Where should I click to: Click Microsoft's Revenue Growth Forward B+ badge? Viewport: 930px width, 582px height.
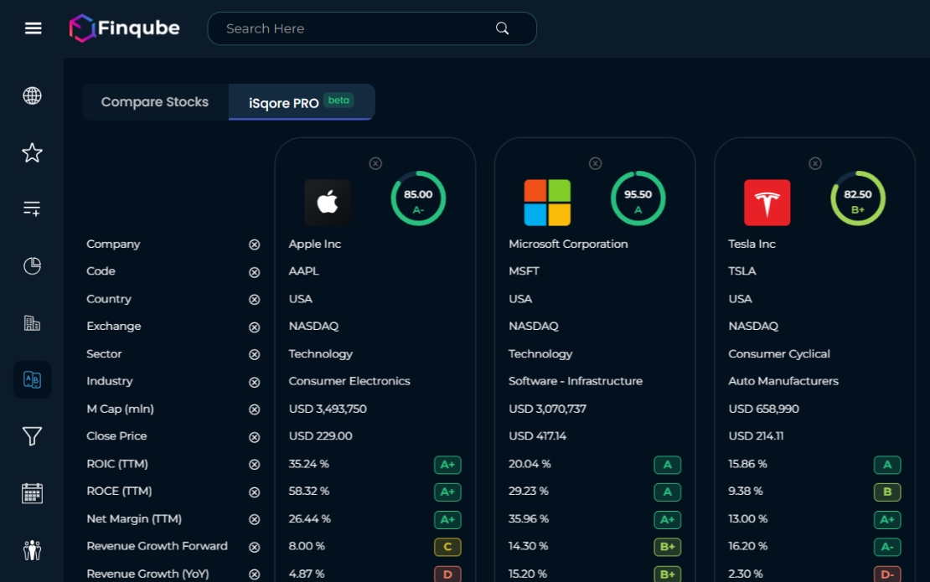coord(668,547)
